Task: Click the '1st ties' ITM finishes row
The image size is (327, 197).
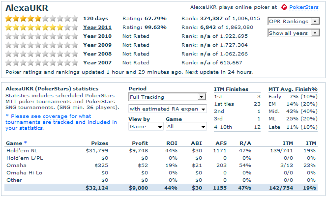Action: (238, 104)
